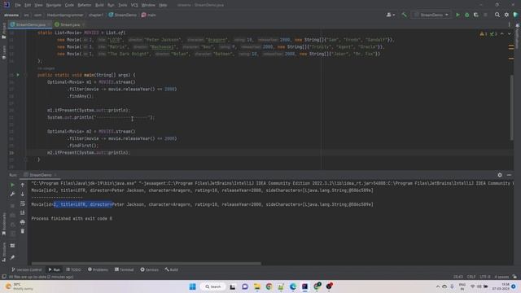Click editor vertical scrollbar
Image resolution: width=521 pixels, height=293 pixels.
pyautogui.click(x=512, y=107)
